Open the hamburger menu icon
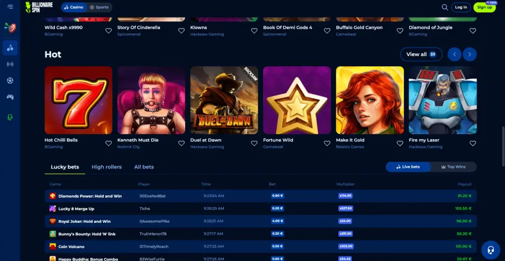Screen dimensions: 505x261 click(10, 7)
